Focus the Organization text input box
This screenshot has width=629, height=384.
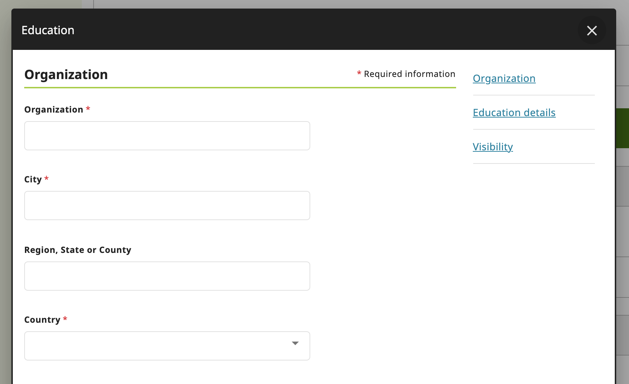[167, 136]
